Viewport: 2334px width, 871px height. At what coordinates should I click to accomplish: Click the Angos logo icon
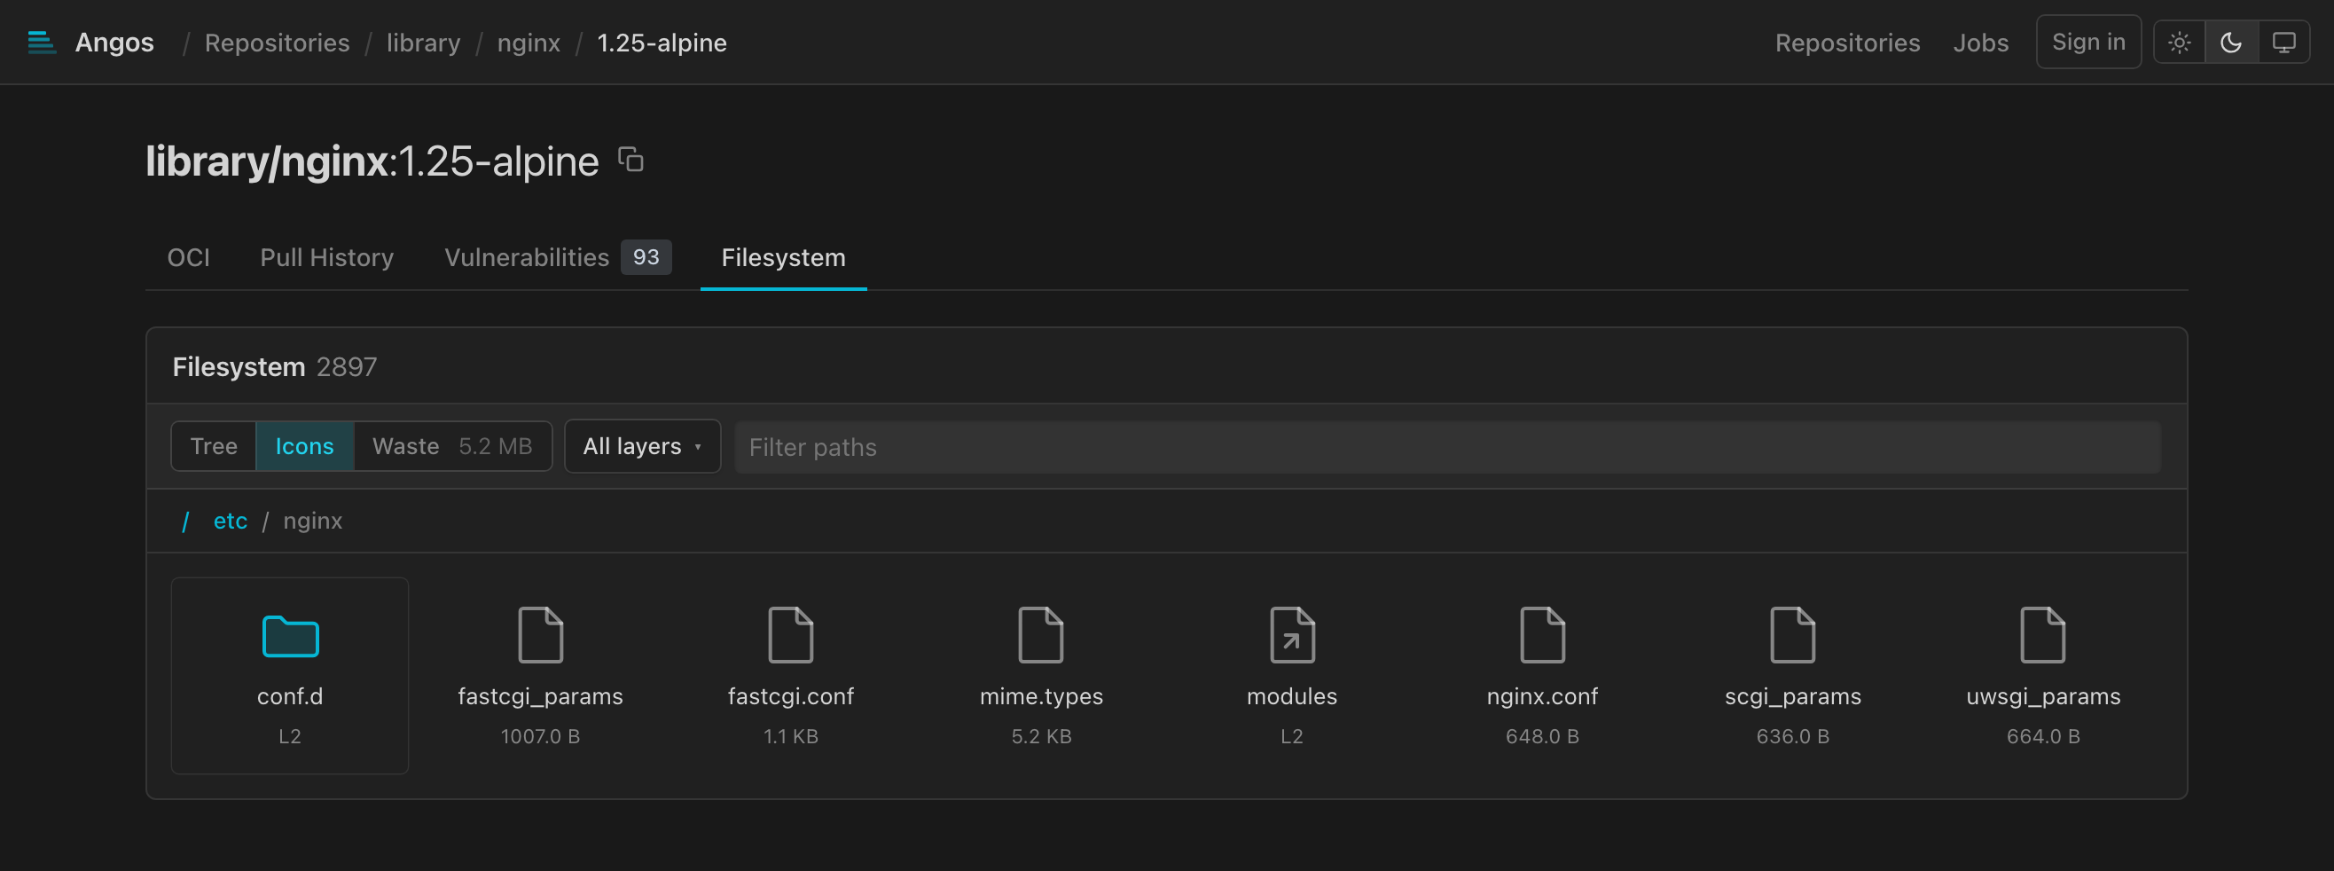point(42,43)
